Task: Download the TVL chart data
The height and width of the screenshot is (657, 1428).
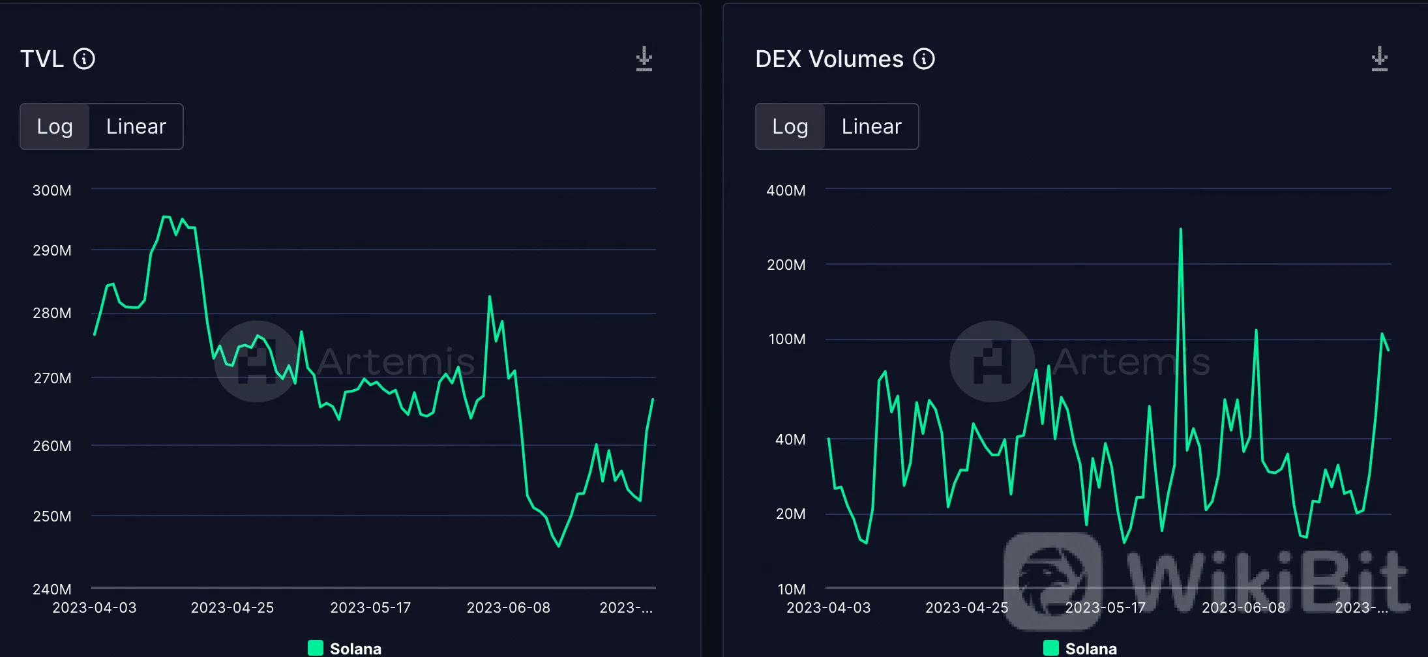Action: [x=644, y=59]
